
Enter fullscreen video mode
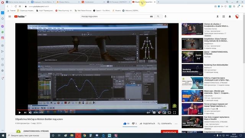(x=175, y=112)
